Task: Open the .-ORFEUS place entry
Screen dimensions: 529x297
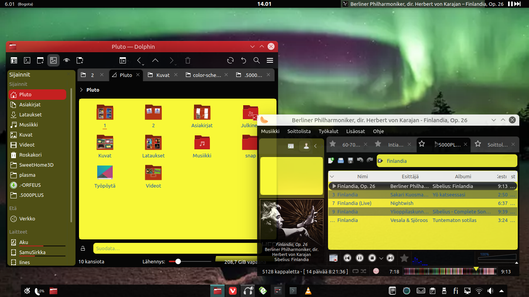Action: [x=37, y=185]
